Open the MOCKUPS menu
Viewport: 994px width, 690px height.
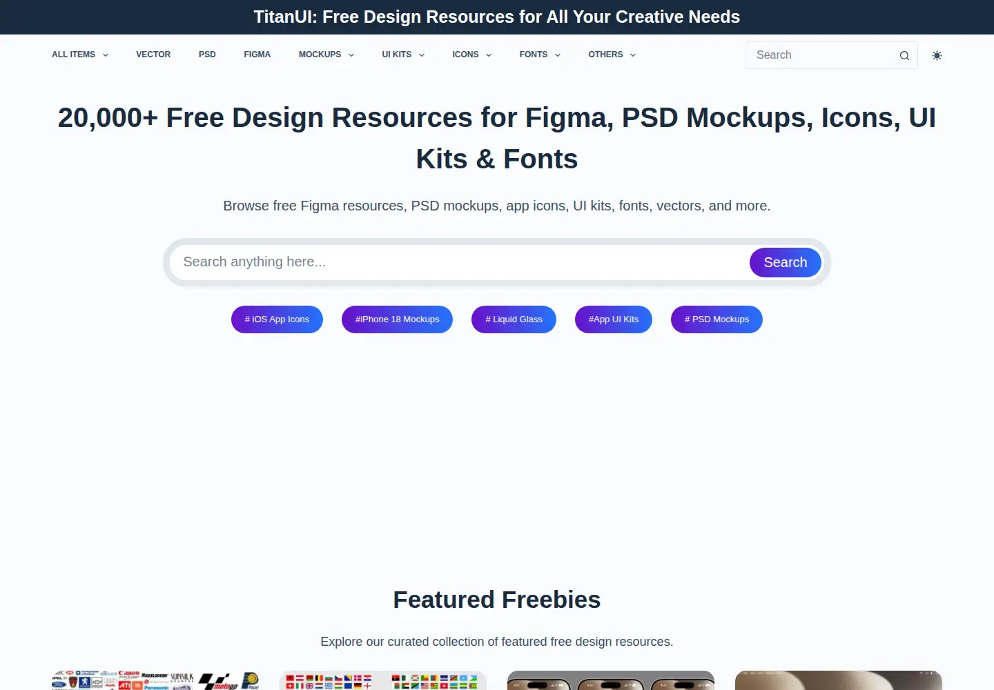(x=320, y=55)
